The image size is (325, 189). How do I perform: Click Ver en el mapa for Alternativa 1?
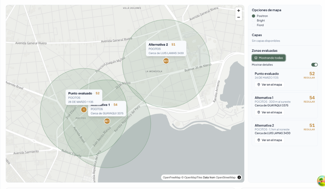tap(269, 112)
